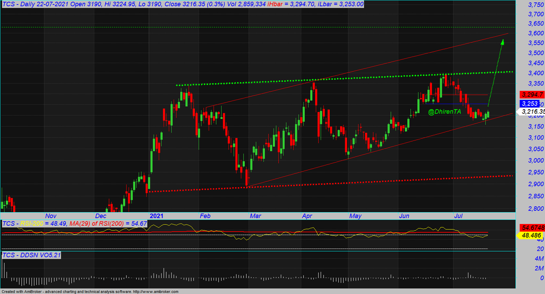Click the May label on the time axis
This screenshot has width=545, height=294.
tap(356, 216)
